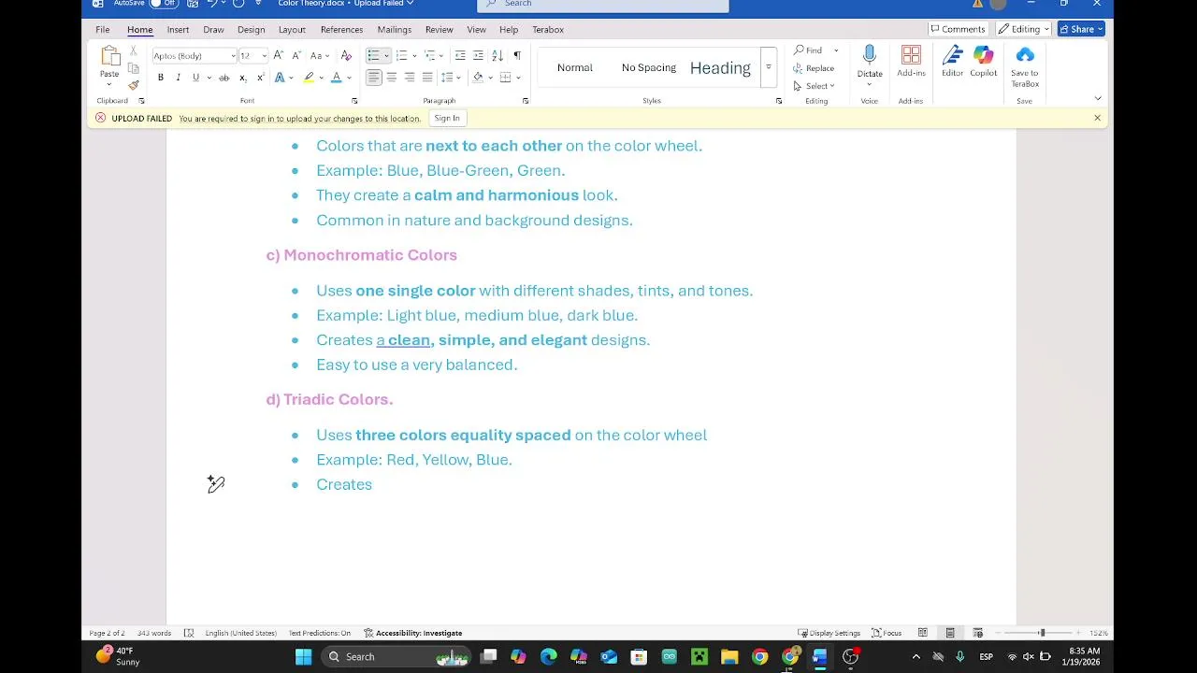Copy the selection in the Clipboard group
1197x673 pixels.
click(x=134, y=68)
